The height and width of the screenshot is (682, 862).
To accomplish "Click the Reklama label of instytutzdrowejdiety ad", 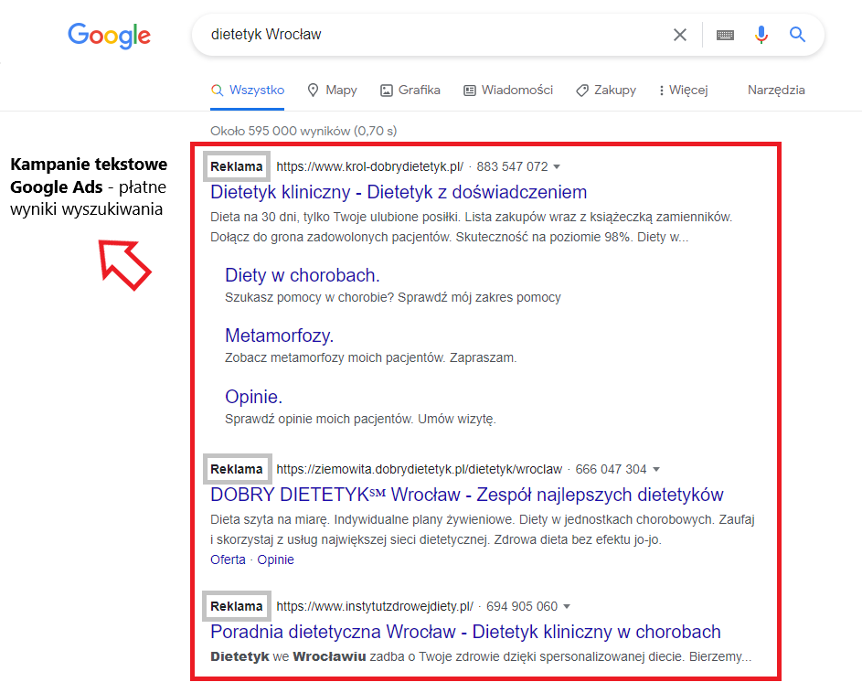I will pos(237,606).
